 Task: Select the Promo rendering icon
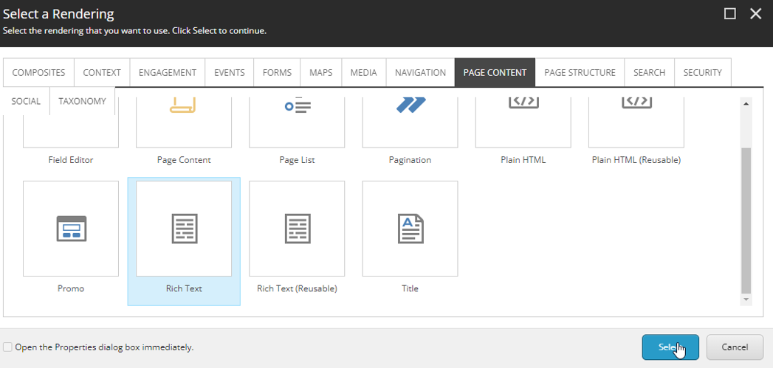[71, 229]
